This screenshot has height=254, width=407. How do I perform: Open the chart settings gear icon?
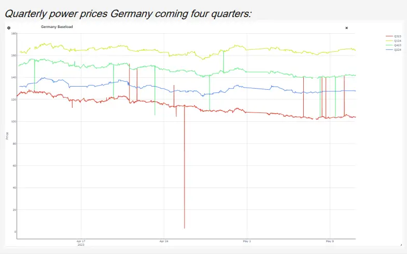click(x=9, y=28)
